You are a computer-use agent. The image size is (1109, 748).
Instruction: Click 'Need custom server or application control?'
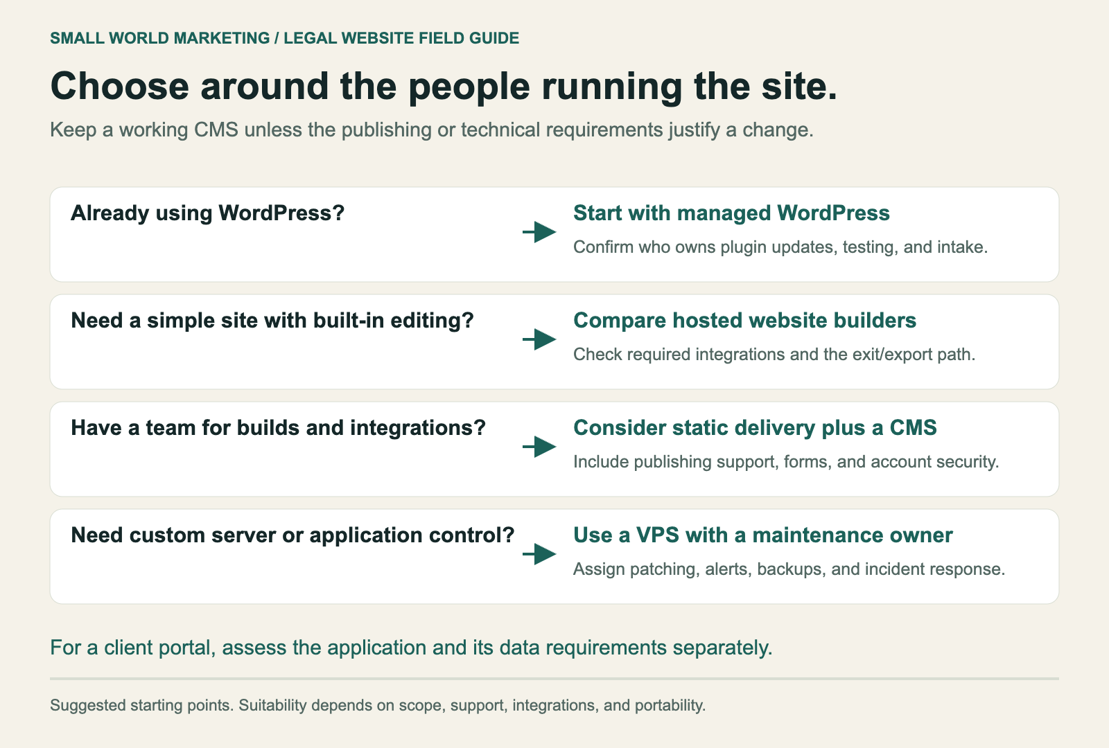click(x=292, y=535)
